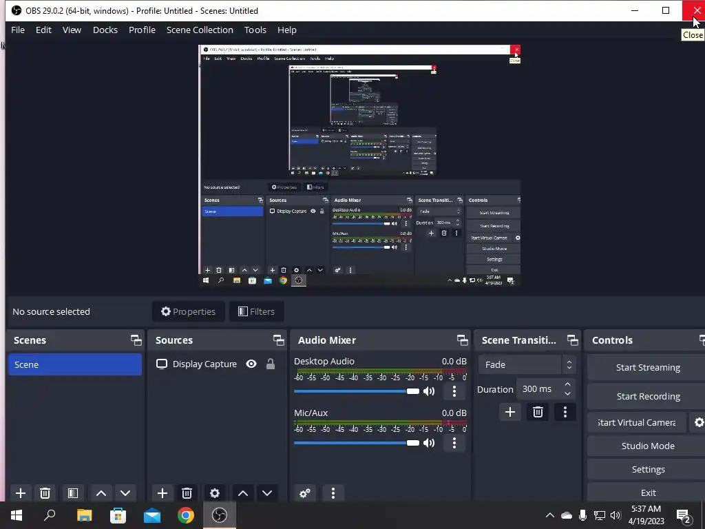
Task: Delete scene transition with trash icon
Action: point(538,412)
